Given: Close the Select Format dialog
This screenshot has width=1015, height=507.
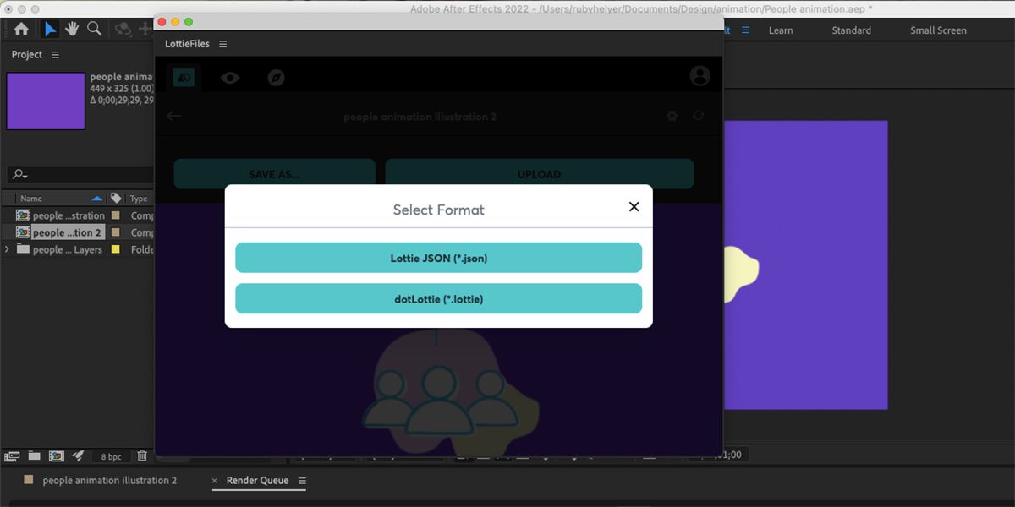Looking at the screenshot, I should pyautogui.click(x=634, y=207).
